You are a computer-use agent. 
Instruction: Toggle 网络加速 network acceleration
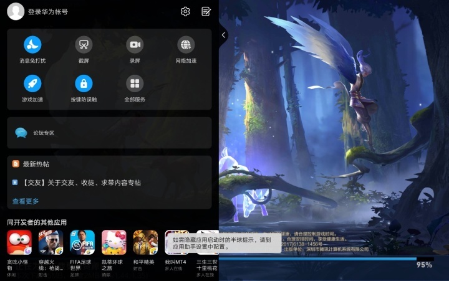[186, 45]
